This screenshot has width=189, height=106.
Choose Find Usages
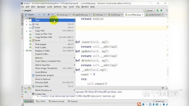pyautogui.click(x=53, y=44)
